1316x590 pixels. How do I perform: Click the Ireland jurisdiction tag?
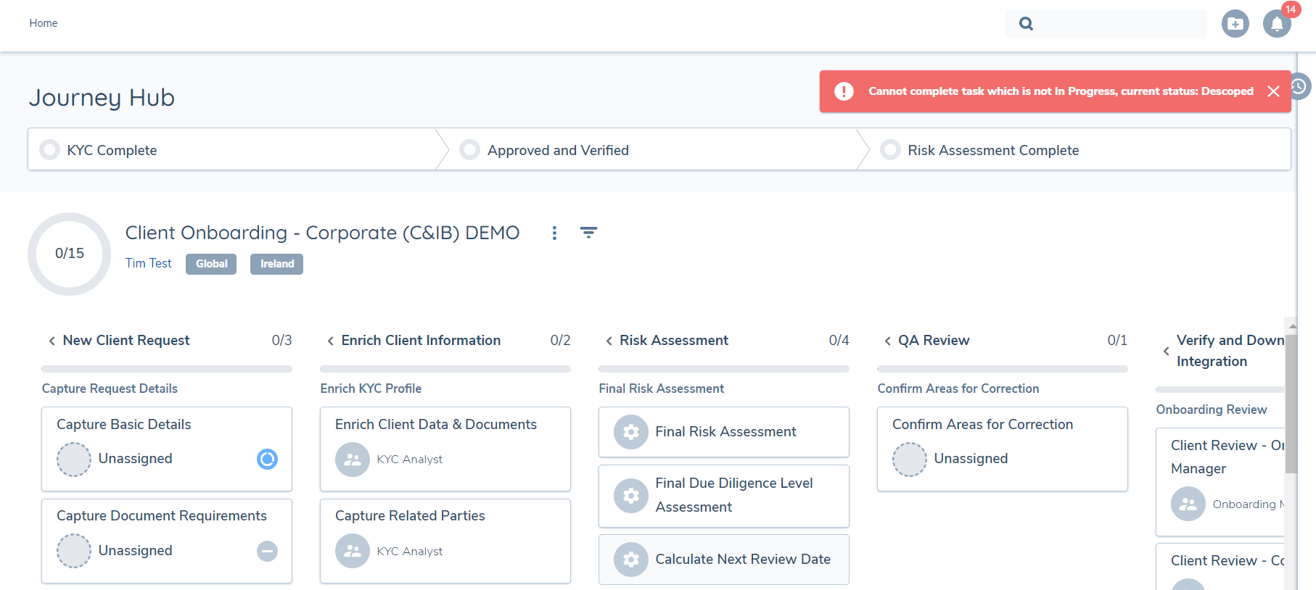point(276,264)
